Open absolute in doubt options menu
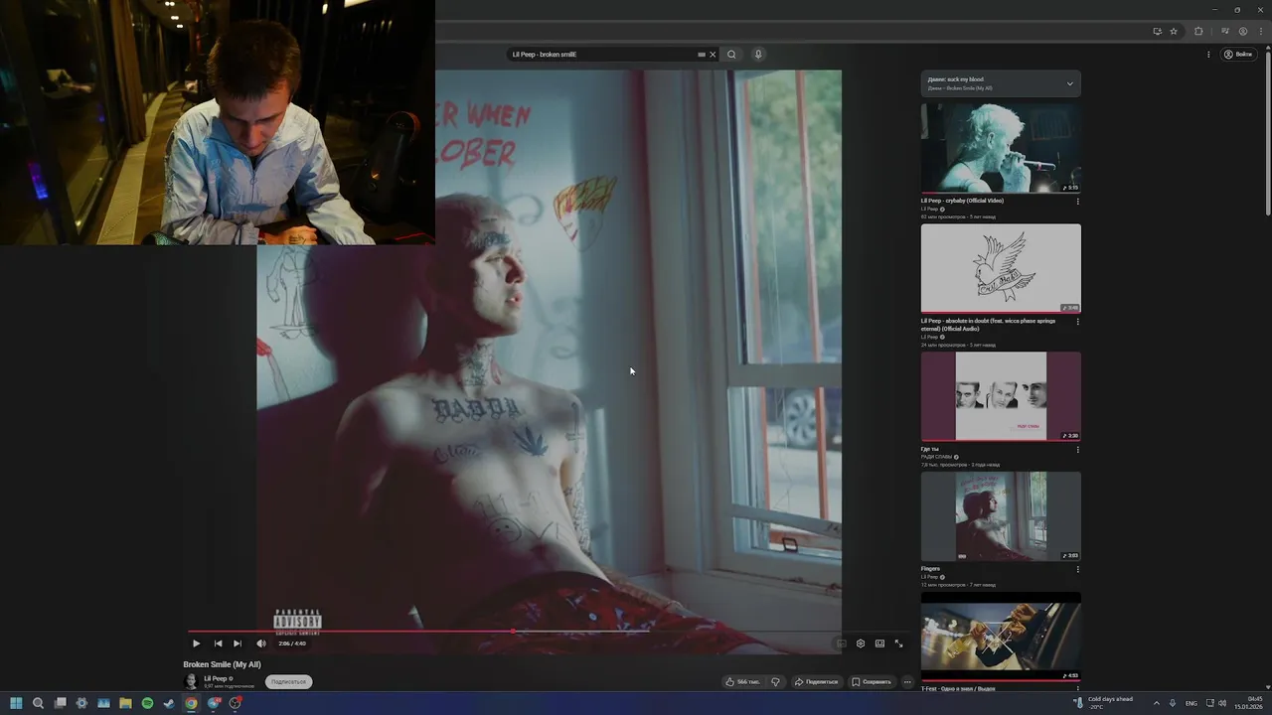 1077,322
